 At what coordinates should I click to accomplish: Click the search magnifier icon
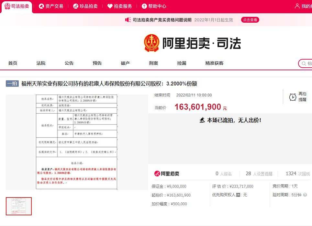(x=304, y=63)
